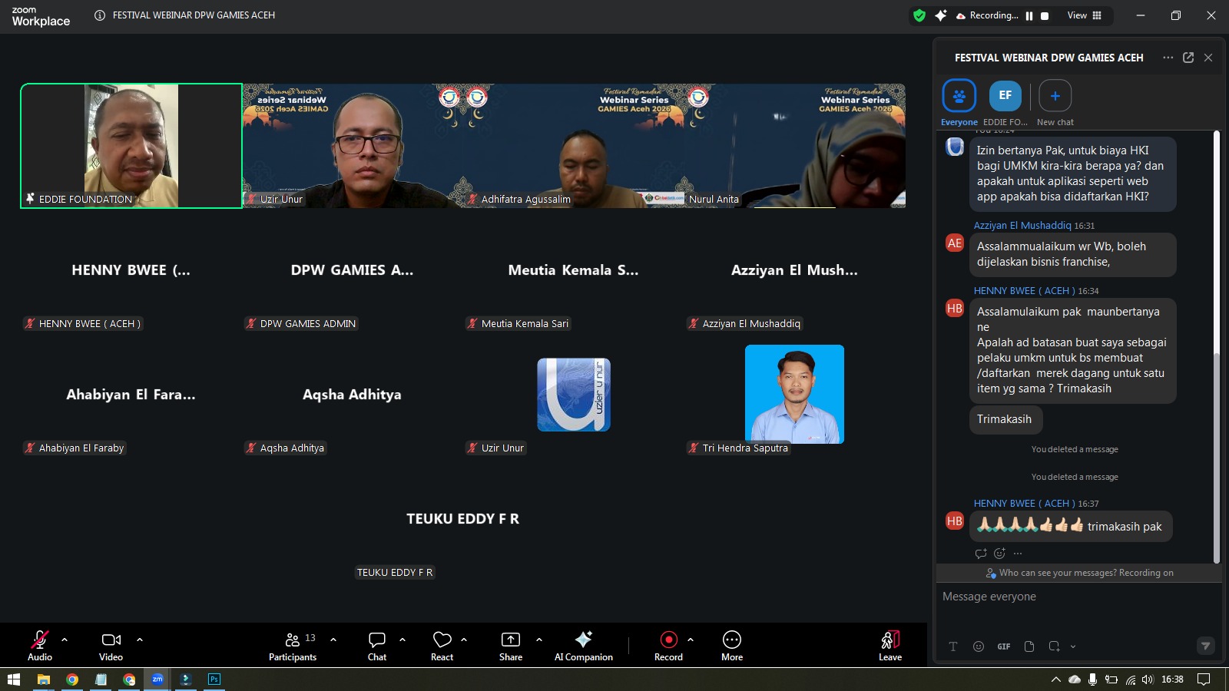
Task: Unmute the microphone with Audio button
Action: pyautogui.click(x=40, y=645)
